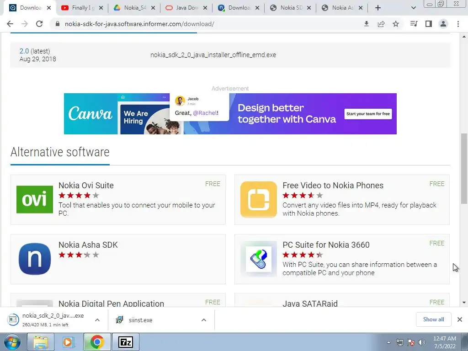Go back to the previous page
Image resolution: width=468 pixels, height=351 pixels.
click(10, 24)
